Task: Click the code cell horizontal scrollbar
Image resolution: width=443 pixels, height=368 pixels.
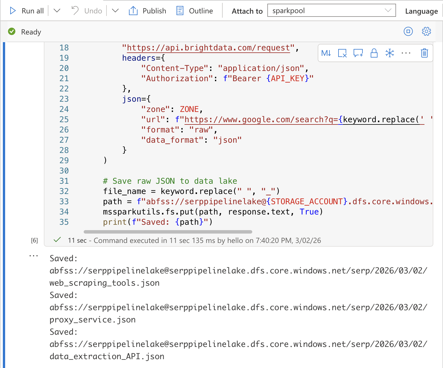Action: point(168,232)
